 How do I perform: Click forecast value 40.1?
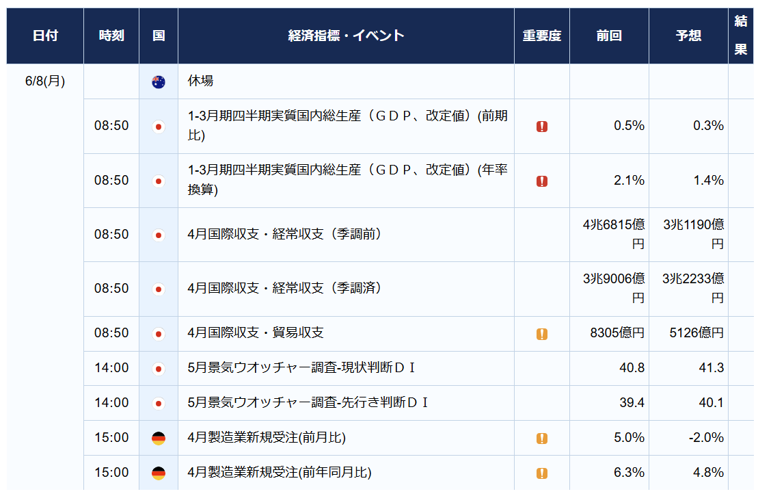coord(711,402)
